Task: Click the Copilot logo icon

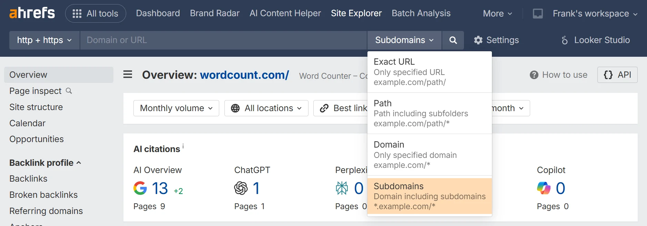Action: click(544, 188)
